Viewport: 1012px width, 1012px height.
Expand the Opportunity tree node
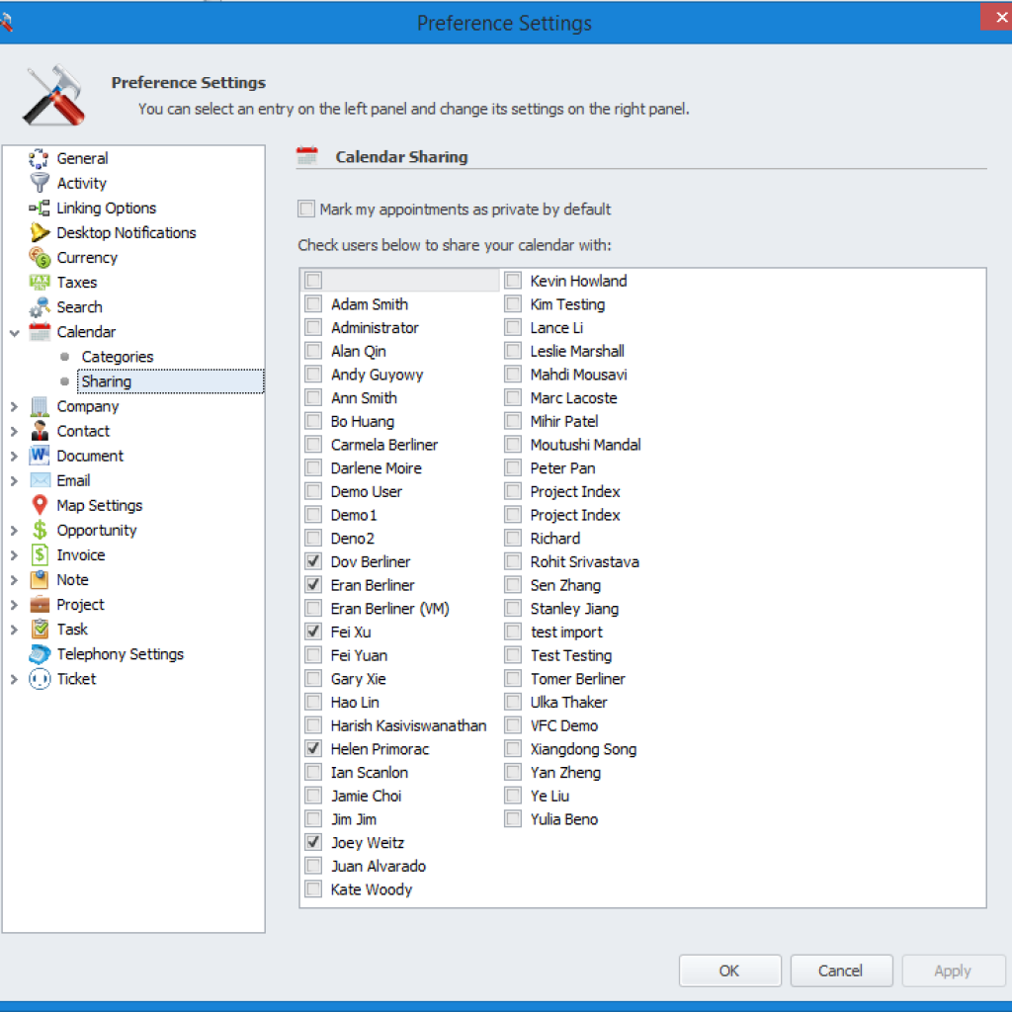14,531
